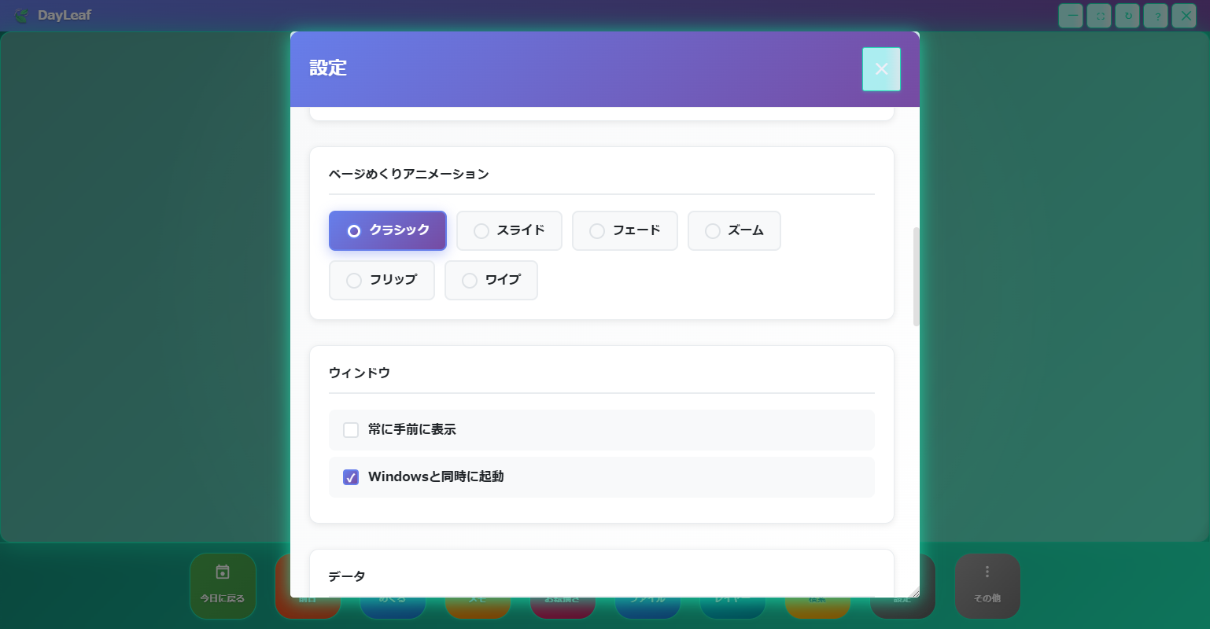
Task: Click the DayLeaf leaf logo
Action: (x=21, y=16)
